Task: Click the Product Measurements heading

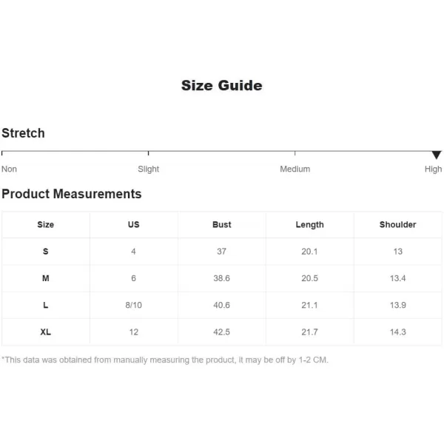Action: 72,194
